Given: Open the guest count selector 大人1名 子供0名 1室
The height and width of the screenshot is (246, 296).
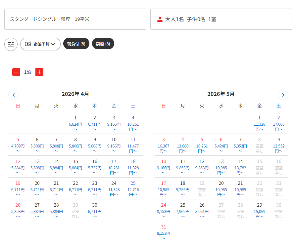Looking at the screenshot, I should click(x=221, y=19).
